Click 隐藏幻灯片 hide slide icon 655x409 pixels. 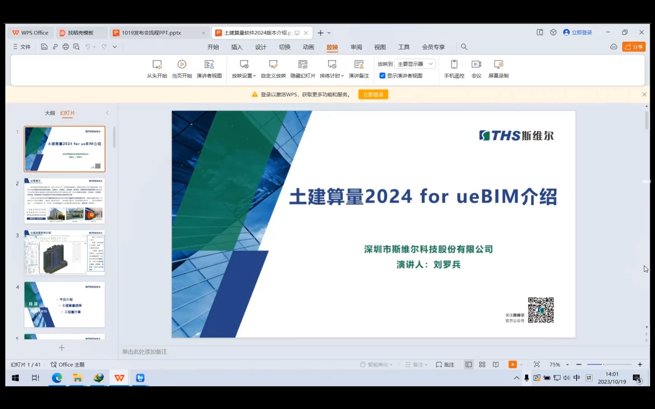[x=303, y=64]
